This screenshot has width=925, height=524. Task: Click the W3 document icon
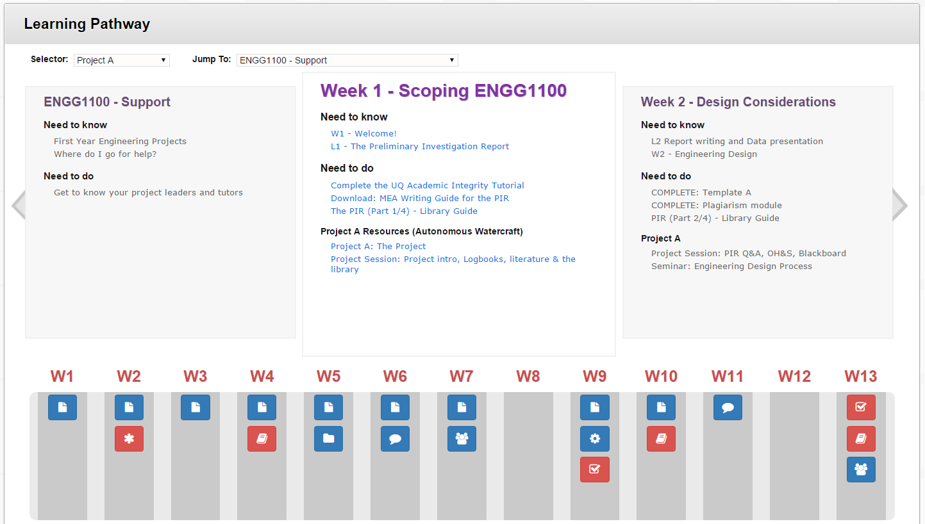pos(196,407)
